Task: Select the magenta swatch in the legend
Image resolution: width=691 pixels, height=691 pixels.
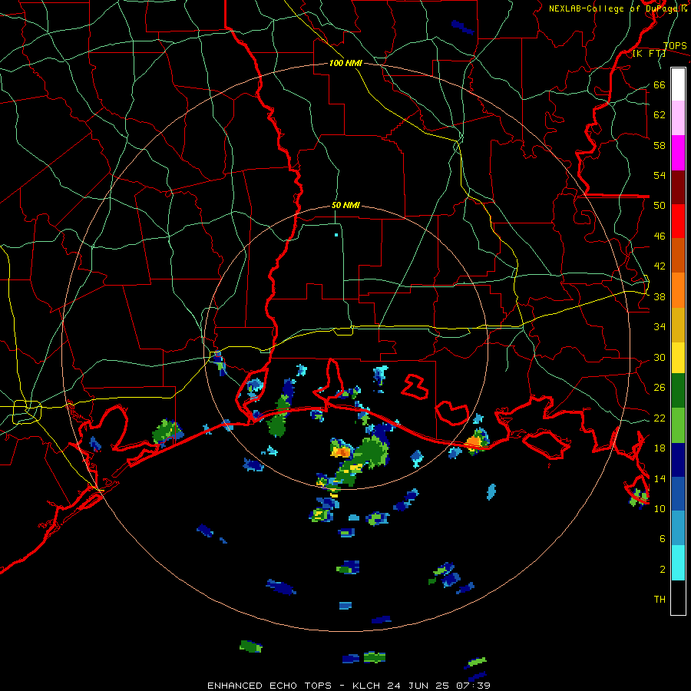Action: [678, 153]
